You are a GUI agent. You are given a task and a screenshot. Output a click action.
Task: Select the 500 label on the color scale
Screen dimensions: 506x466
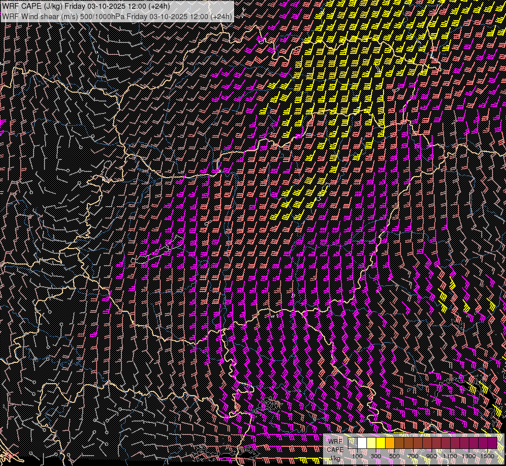[x=394, y=456]
